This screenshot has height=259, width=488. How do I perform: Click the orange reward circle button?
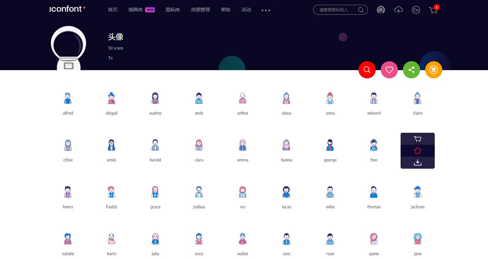pos(434,70)
